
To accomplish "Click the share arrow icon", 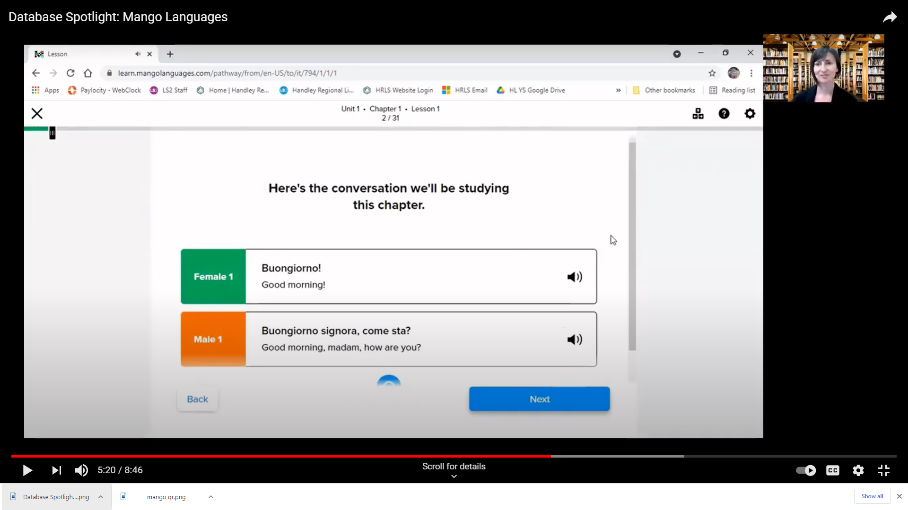I will pyautogui.click(x=890, y=17).
